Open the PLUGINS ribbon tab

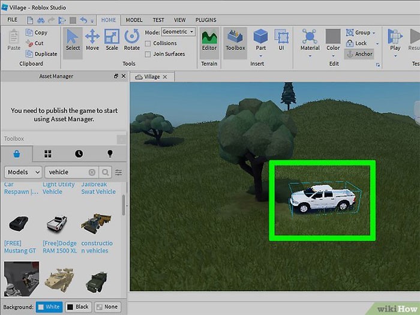tap(205, 20)
